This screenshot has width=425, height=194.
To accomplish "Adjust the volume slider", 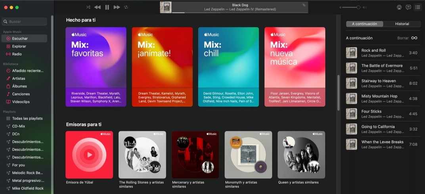I will click(358, 7).
